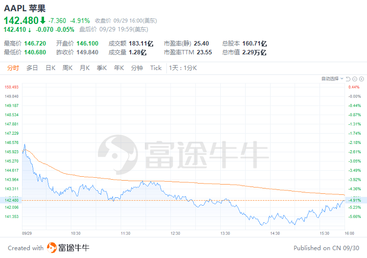Click the current price 142.480
The width and height of the screenshot is (367, 258).
[21, 21]
